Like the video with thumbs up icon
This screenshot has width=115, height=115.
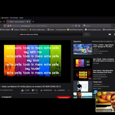22,90
